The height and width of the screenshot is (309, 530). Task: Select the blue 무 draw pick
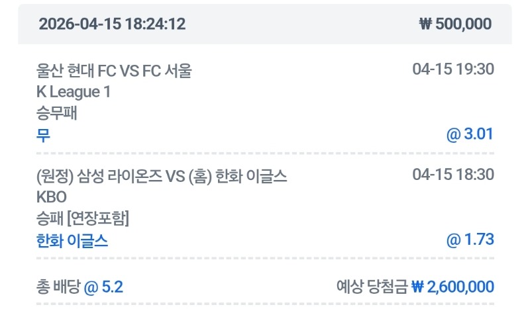(43, 136)
